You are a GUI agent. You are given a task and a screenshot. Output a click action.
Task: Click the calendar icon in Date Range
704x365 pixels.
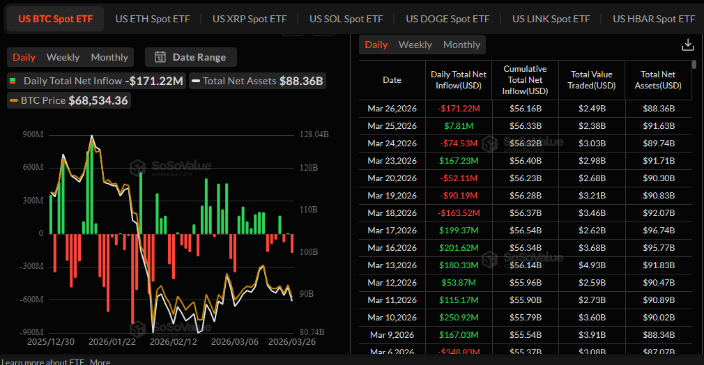click(x=160, y=57)
